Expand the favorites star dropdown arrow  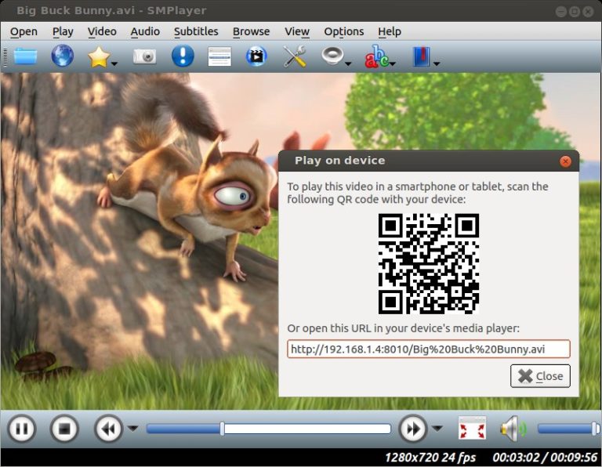(x=114, y=63)
